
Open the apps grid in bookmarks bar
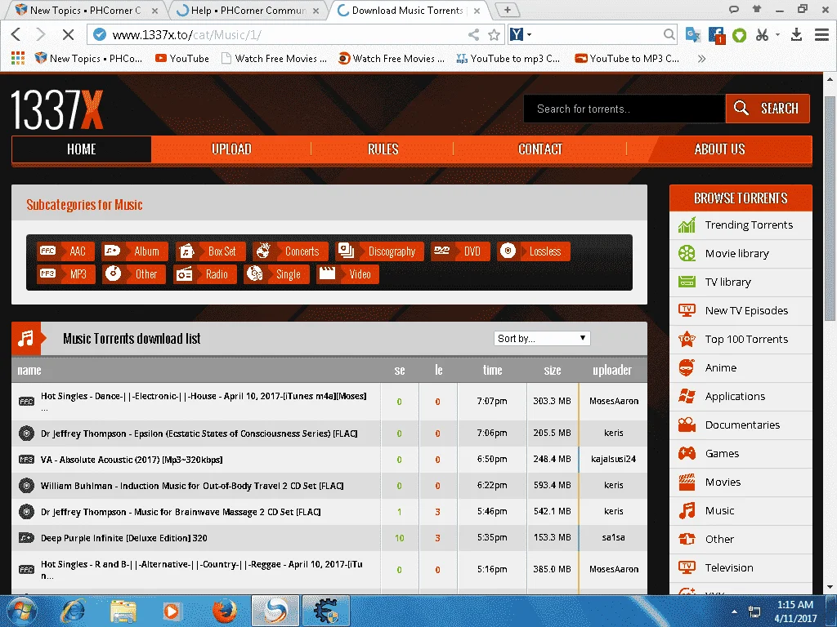tap(18, 58)
